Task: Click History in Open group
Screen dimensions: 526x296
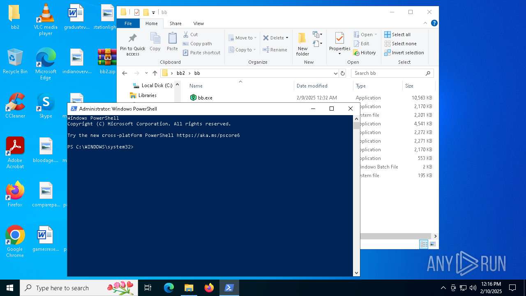Action: (x=365, y=53)
